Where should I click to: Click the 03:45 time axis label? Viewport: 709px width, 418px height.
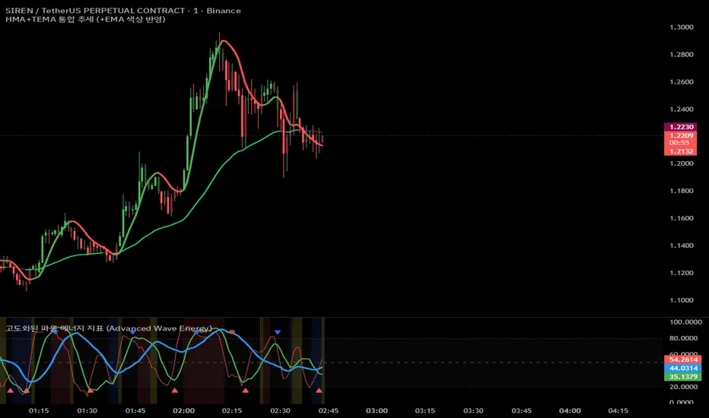click(x=521, y=410)
